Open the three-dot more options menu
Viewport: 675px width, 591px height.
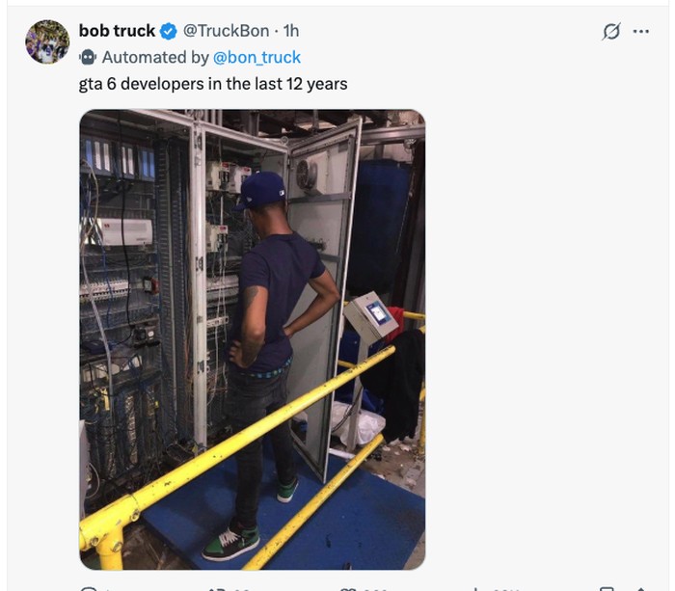tap(641, 32)
